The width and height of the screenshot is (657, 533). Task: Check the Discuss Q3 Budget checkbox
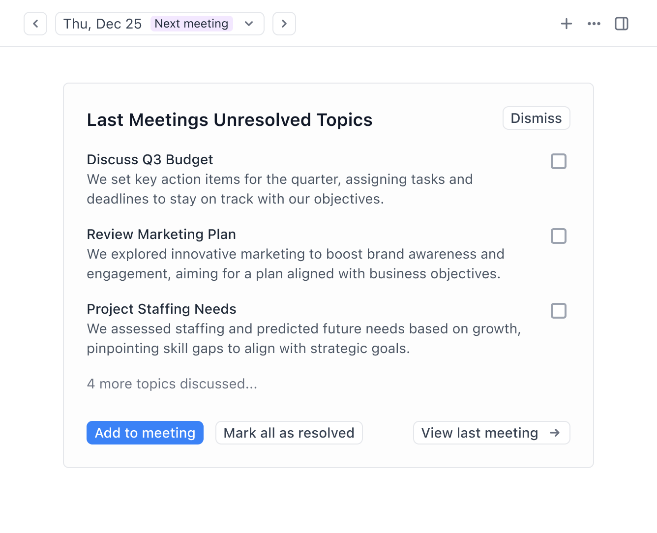coord(559,161)
